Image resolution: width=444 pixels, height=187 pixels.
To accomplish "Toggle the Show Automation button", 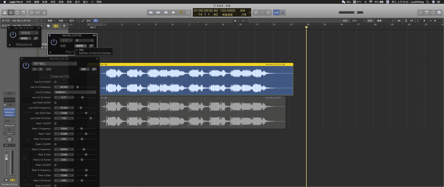I will [x=83, y=21].
